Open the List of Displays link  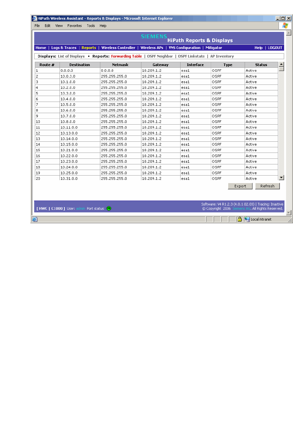(x=71, y=56)
